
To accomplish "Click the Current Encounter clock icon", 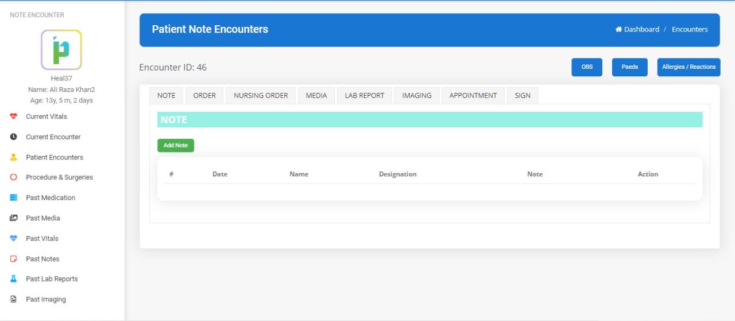I will pos(14,137).
